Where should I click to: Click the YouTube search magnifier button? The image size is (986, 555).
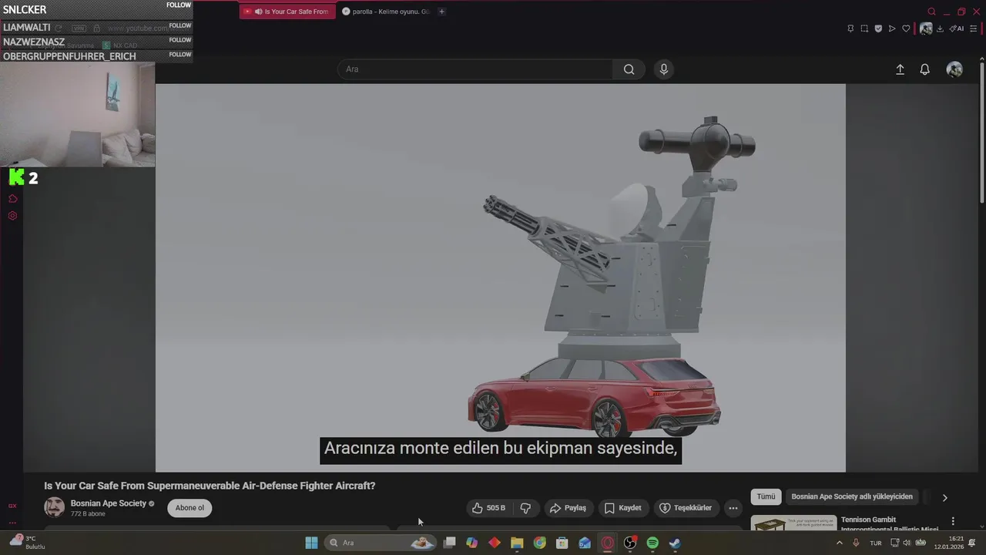[x=629, y=69]
